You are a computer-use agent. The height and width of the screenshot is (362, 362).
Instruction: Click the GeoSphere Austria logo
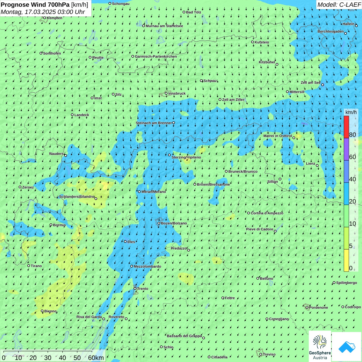320,347
